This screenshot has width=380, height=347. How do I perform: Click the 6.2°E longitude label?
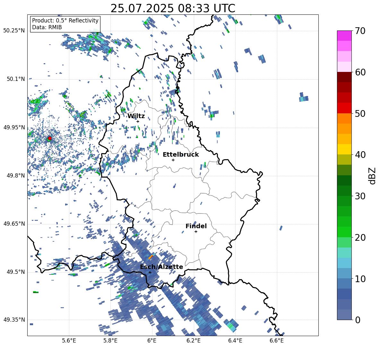pos(194,341)
